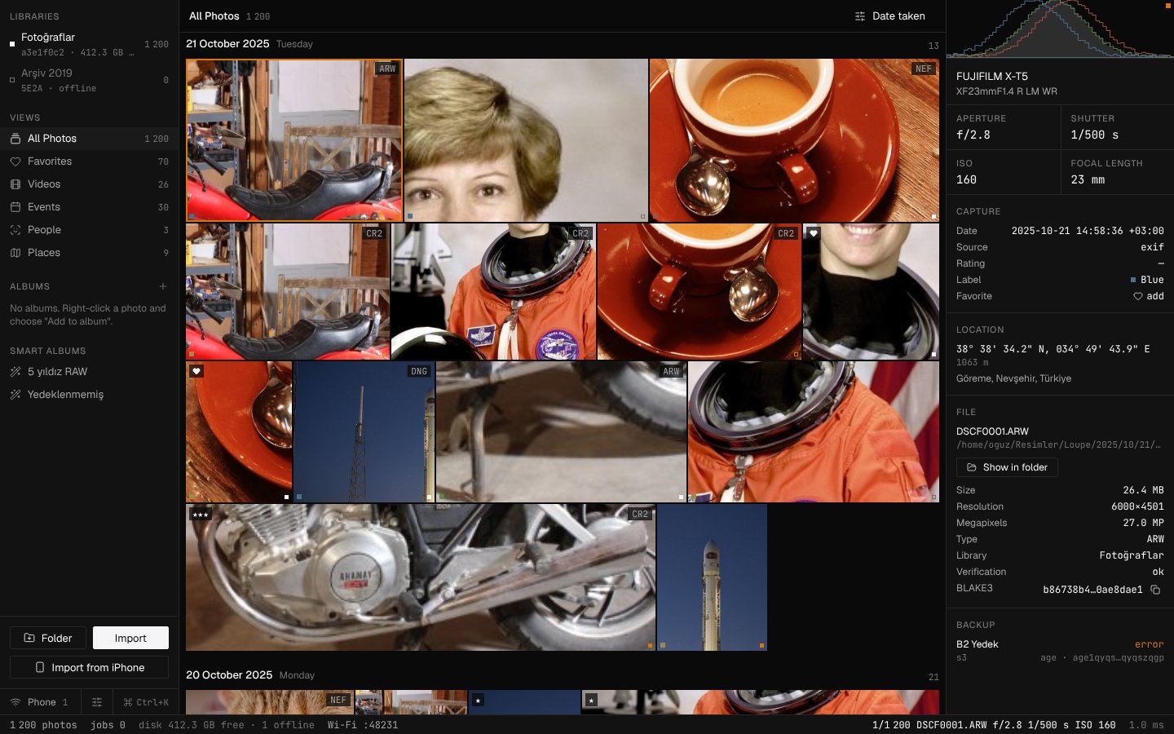
Task: Add a new album with plus icon
Action: 163,286
